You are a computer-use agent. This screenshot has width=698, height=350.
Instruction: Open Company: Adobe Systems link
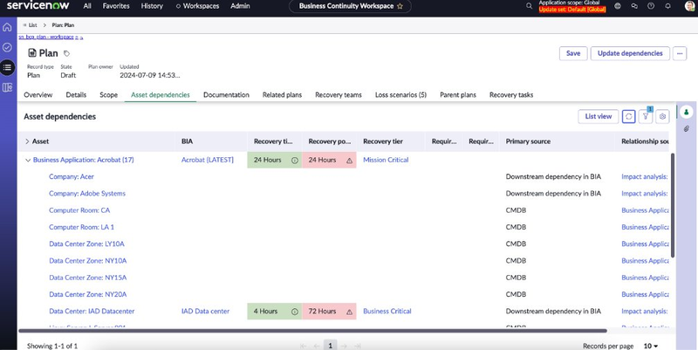click(87, 194)
